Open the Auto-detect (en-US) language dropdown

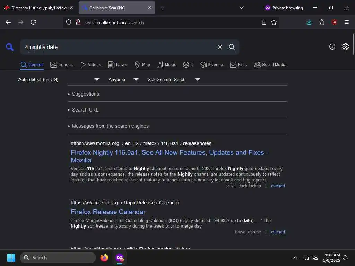coord(59,79)
